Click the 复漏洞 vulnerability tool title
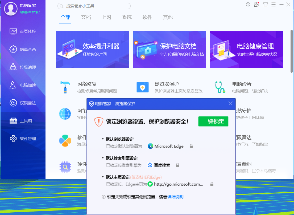This screenshot has width=294, height=215. [x=243, y=164]
